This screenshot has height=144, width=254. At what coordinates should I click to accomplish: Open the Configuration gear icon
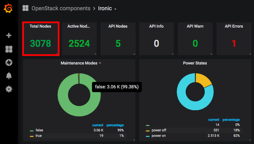9,89
